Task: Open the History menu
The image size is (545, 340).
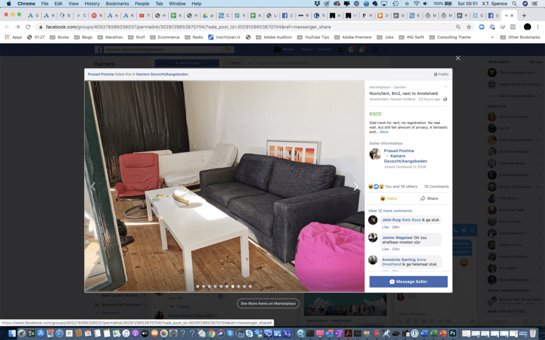Action: pyautogui.click(x=92, y=4)
